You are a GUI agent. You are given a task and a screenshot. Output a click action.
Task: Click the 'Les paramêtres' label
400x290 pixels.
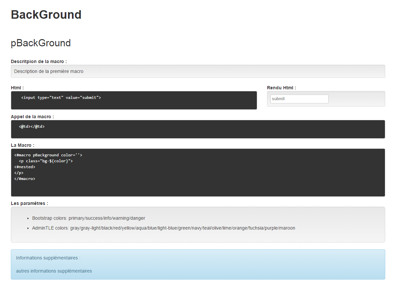30,203
